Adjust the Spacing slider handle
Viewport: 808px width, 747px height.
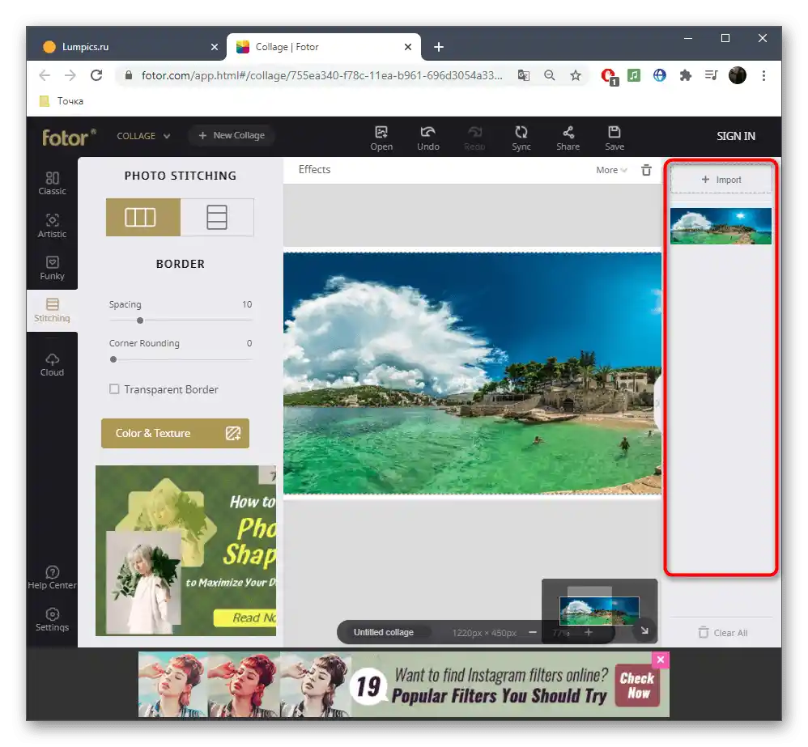click(139, 320)
